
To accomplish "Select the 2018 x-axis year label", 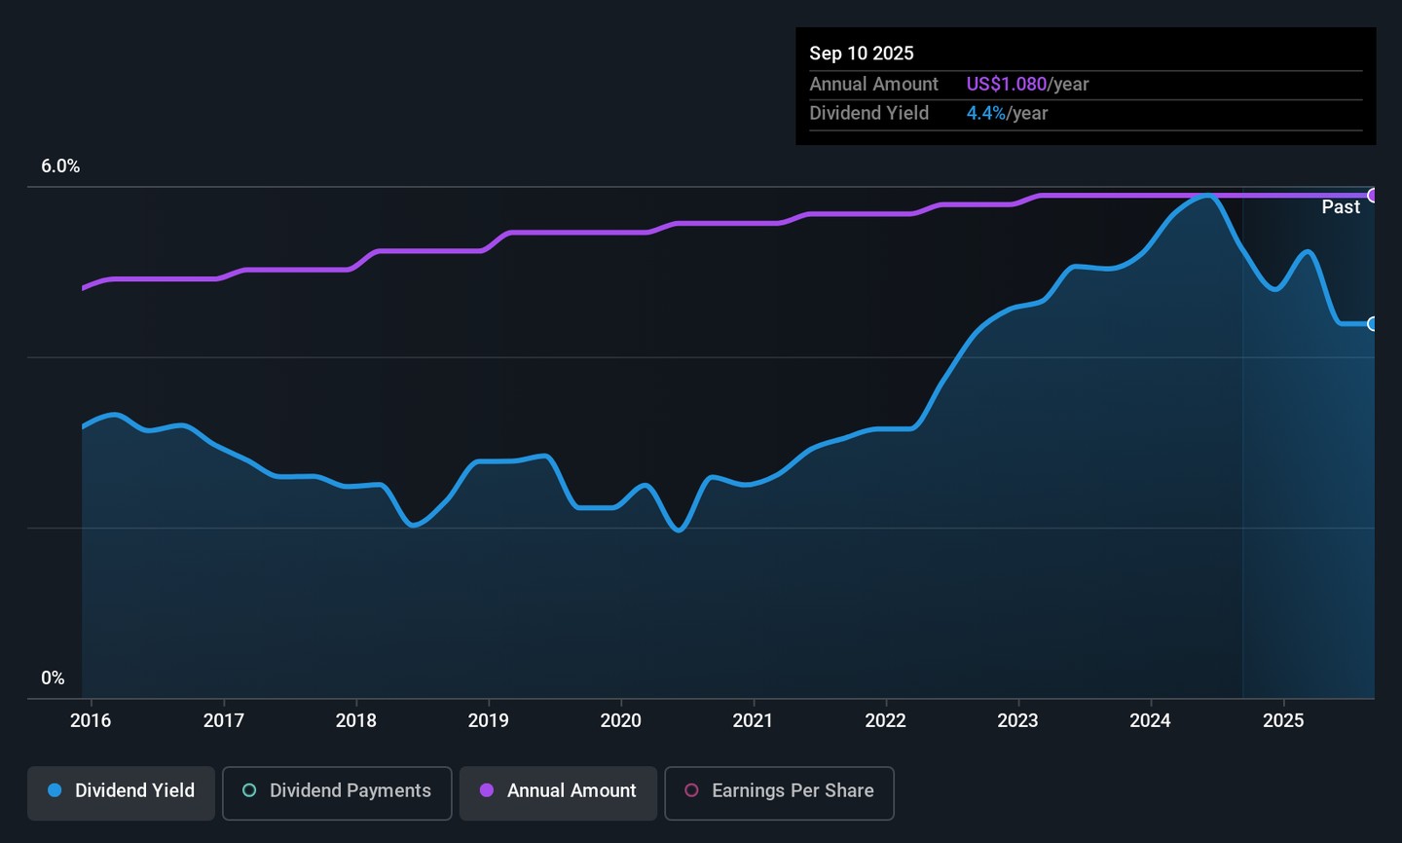I will [356, 721].
